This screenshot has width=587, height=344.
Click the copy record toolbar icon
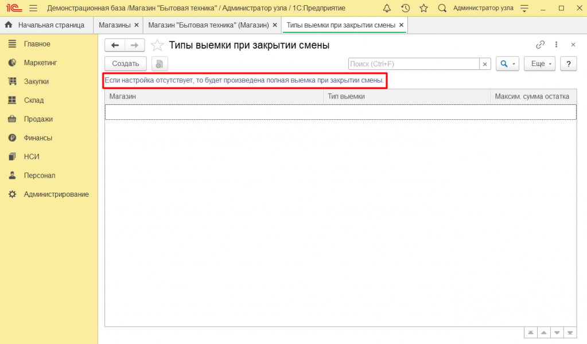click(x=160, y=64)
